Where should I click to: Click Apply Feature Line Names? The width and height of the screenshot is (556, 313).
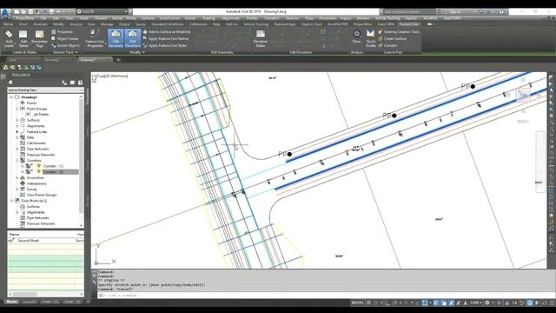tap(166, 38)
